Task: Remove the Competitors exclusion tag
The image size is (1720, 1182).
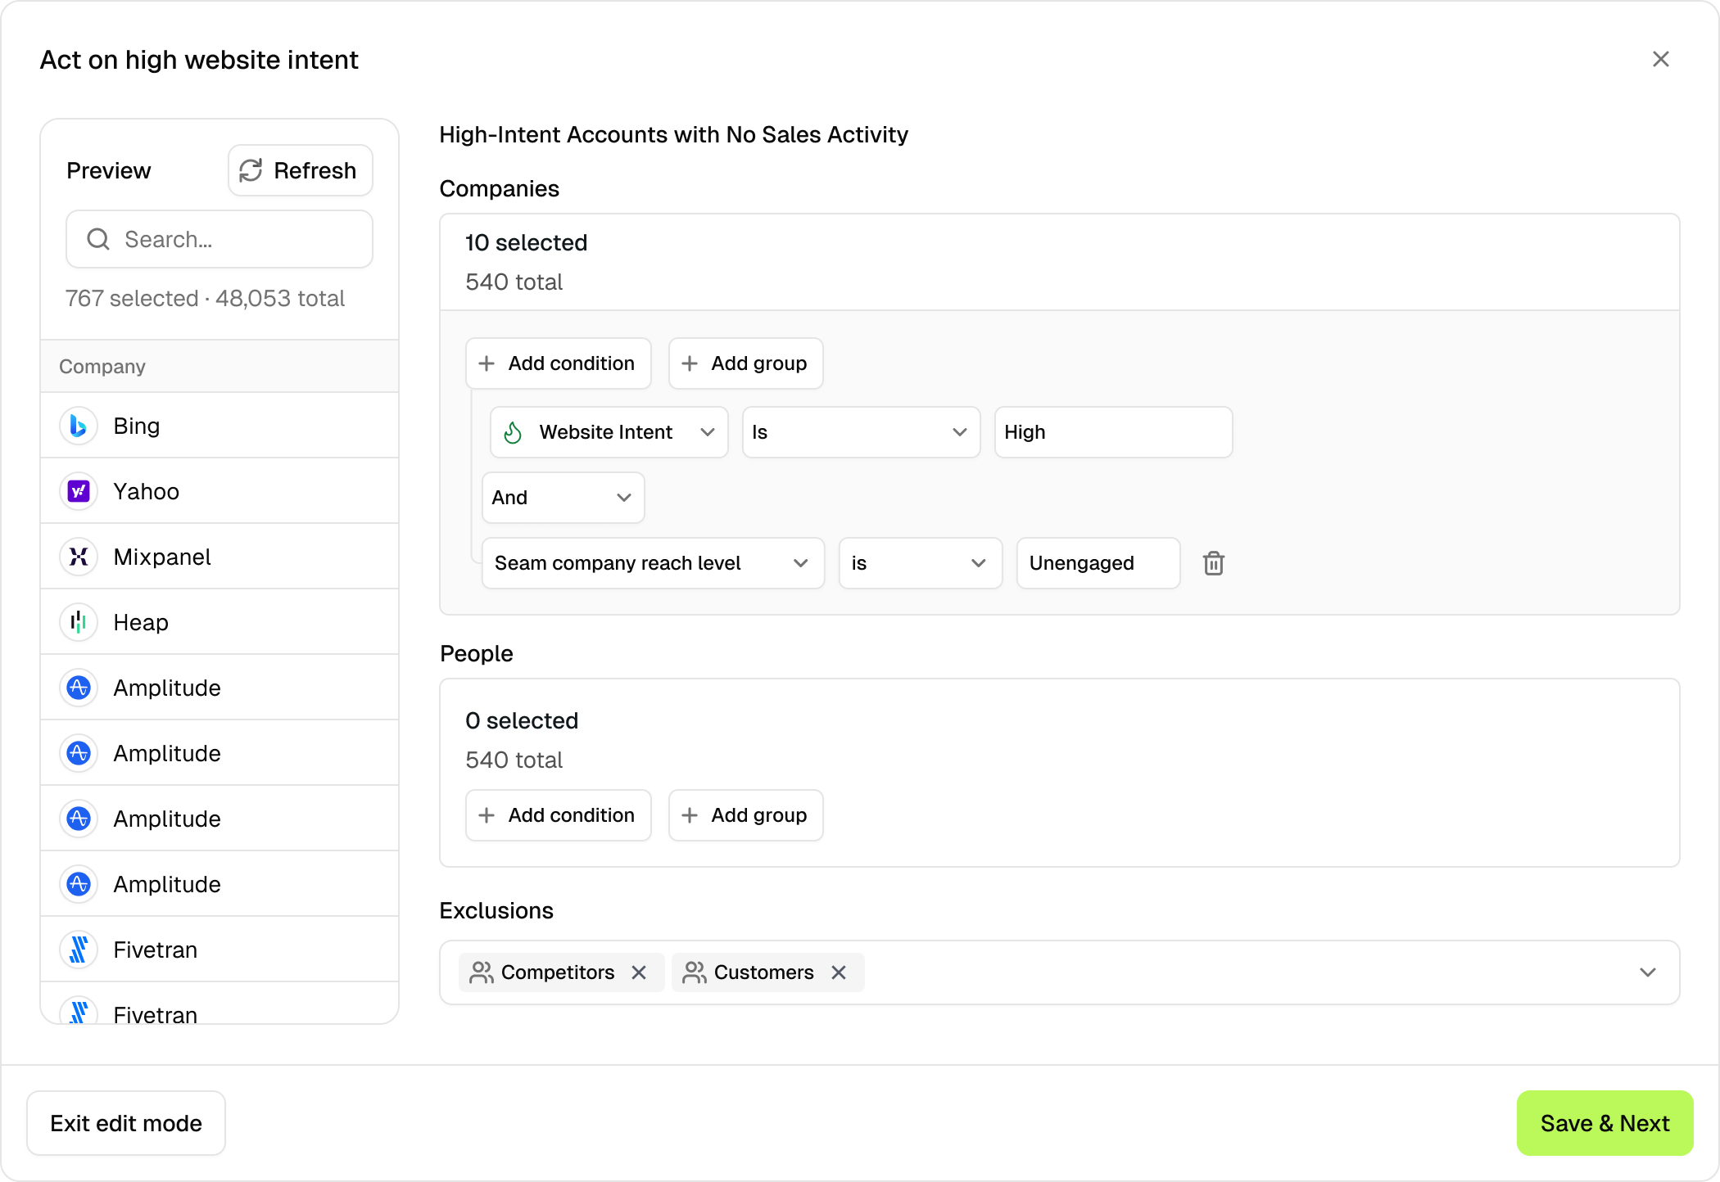Action: tap(639, 972)
